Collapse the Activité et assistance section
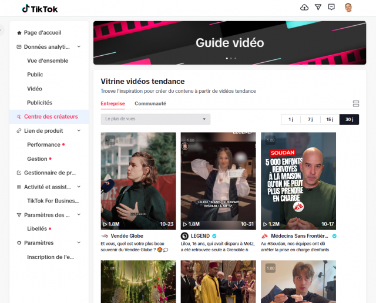Viewport: 376px width, 303px height. tap(79, 187)
